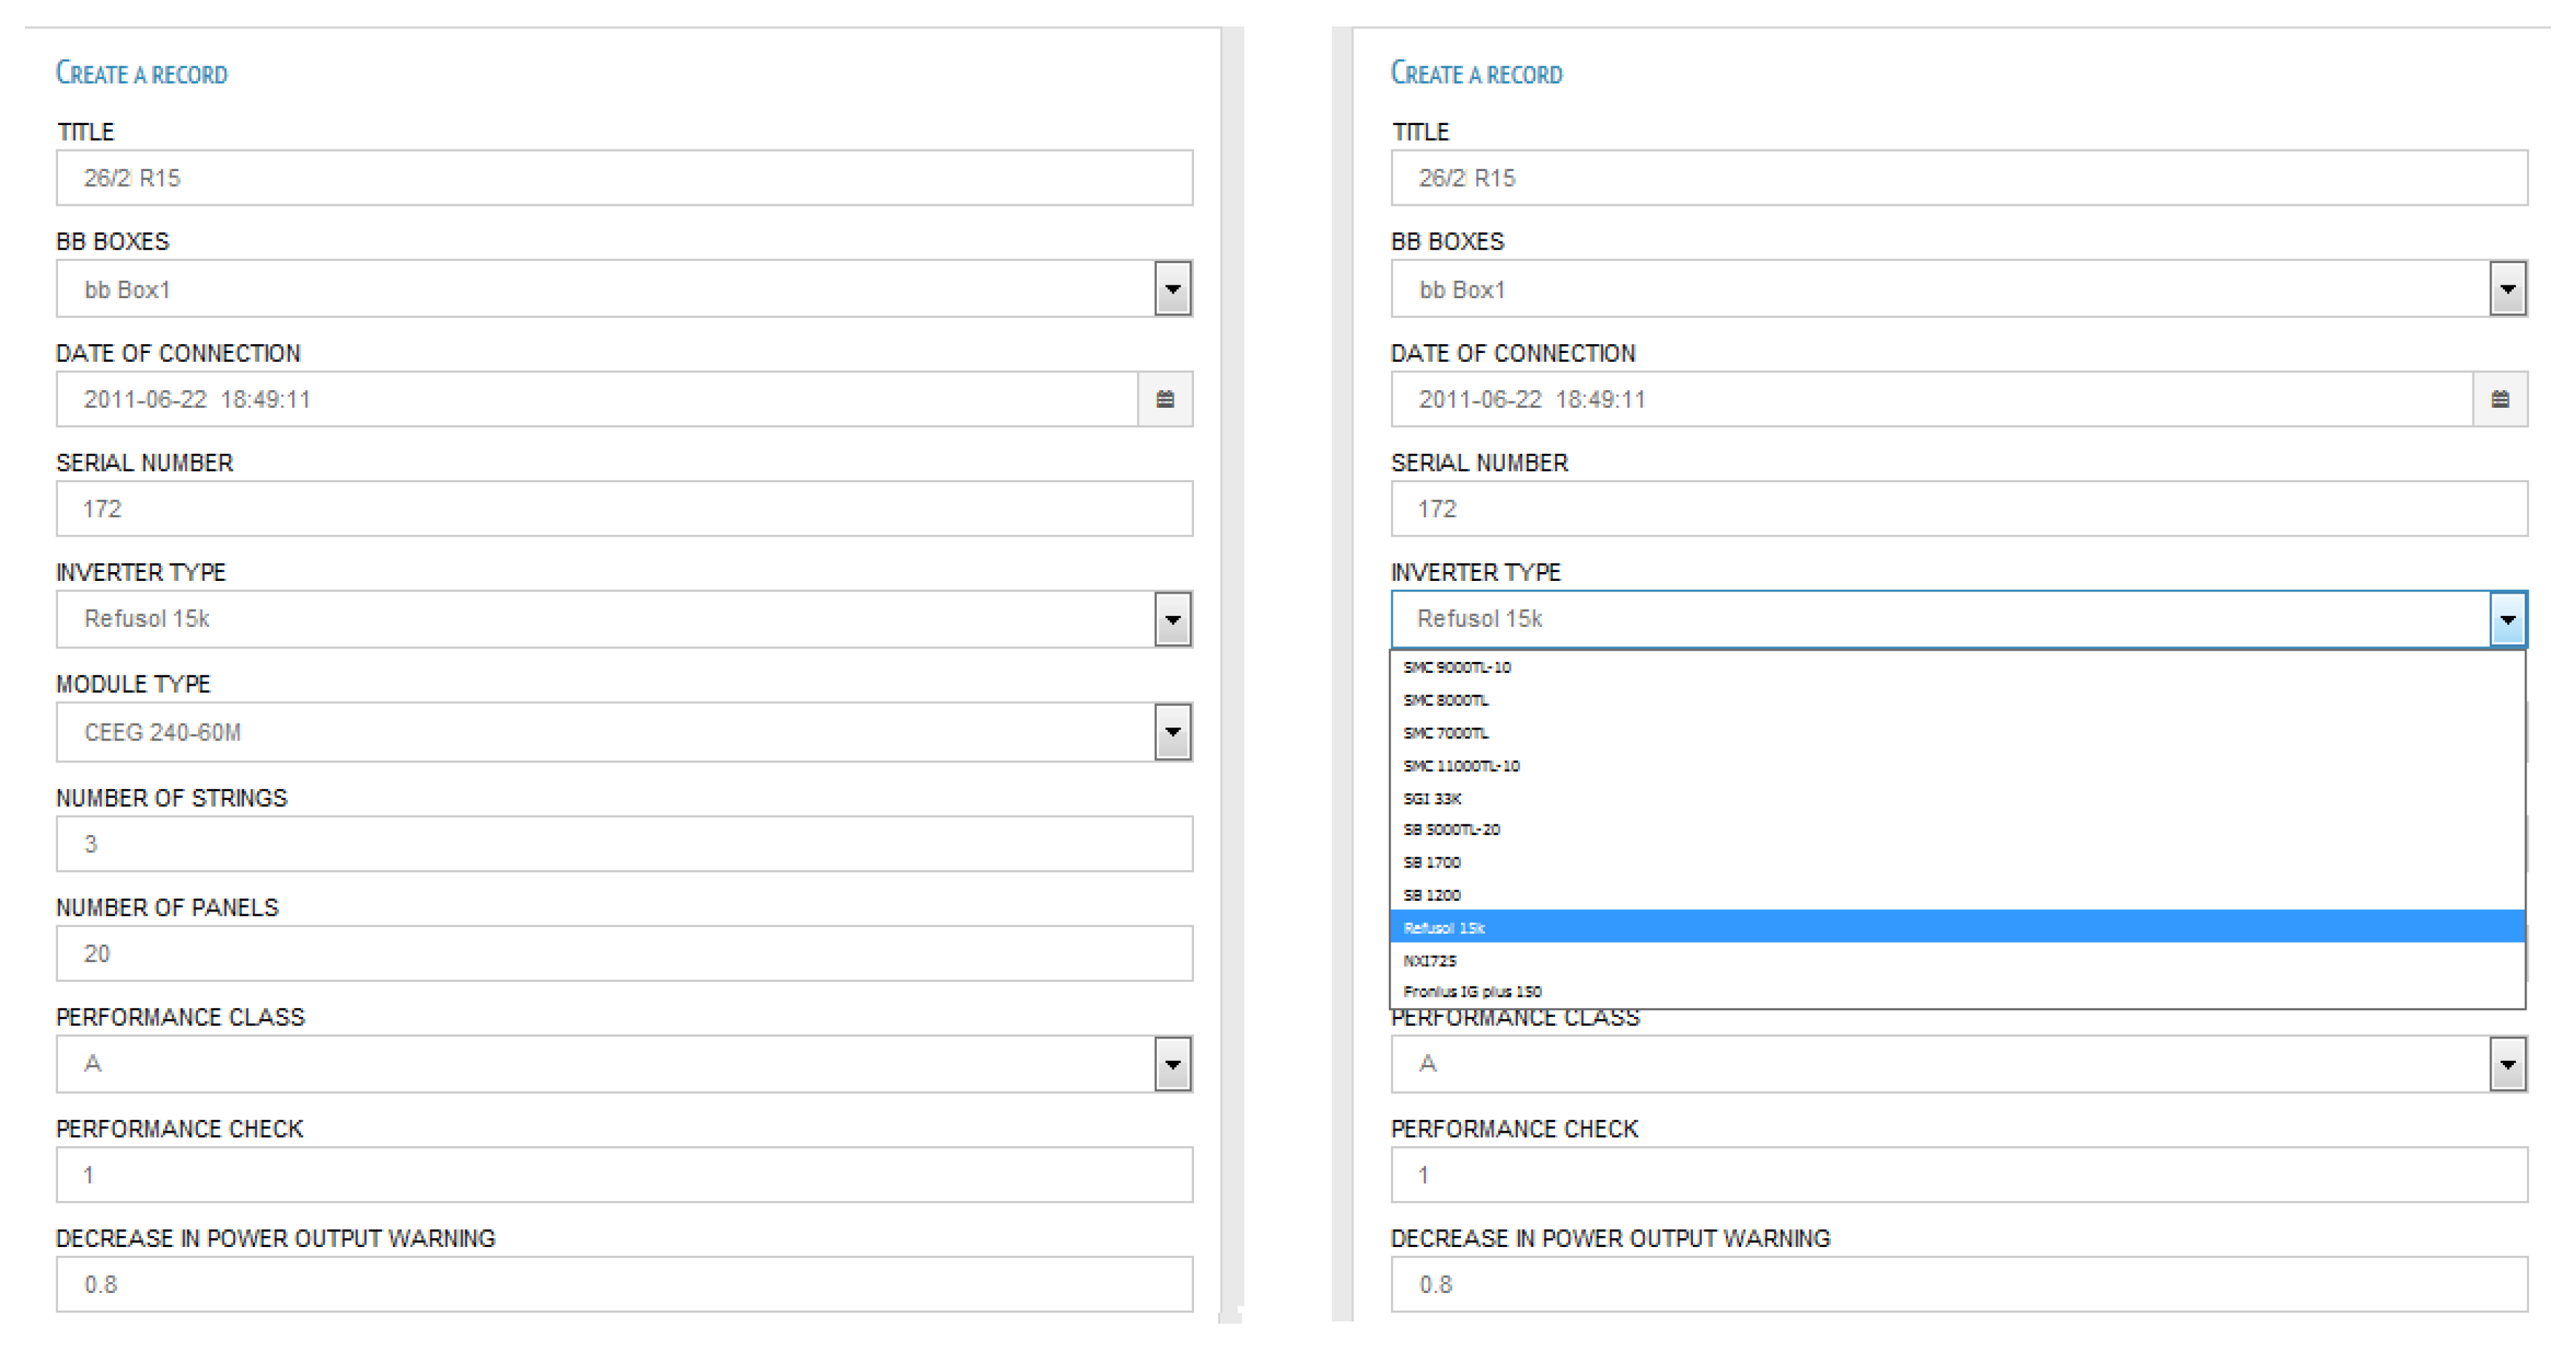Click right Decrease in Power Output Warning field
The width and height of the screenshot is (2576, 1345).
point(1958,1284)
